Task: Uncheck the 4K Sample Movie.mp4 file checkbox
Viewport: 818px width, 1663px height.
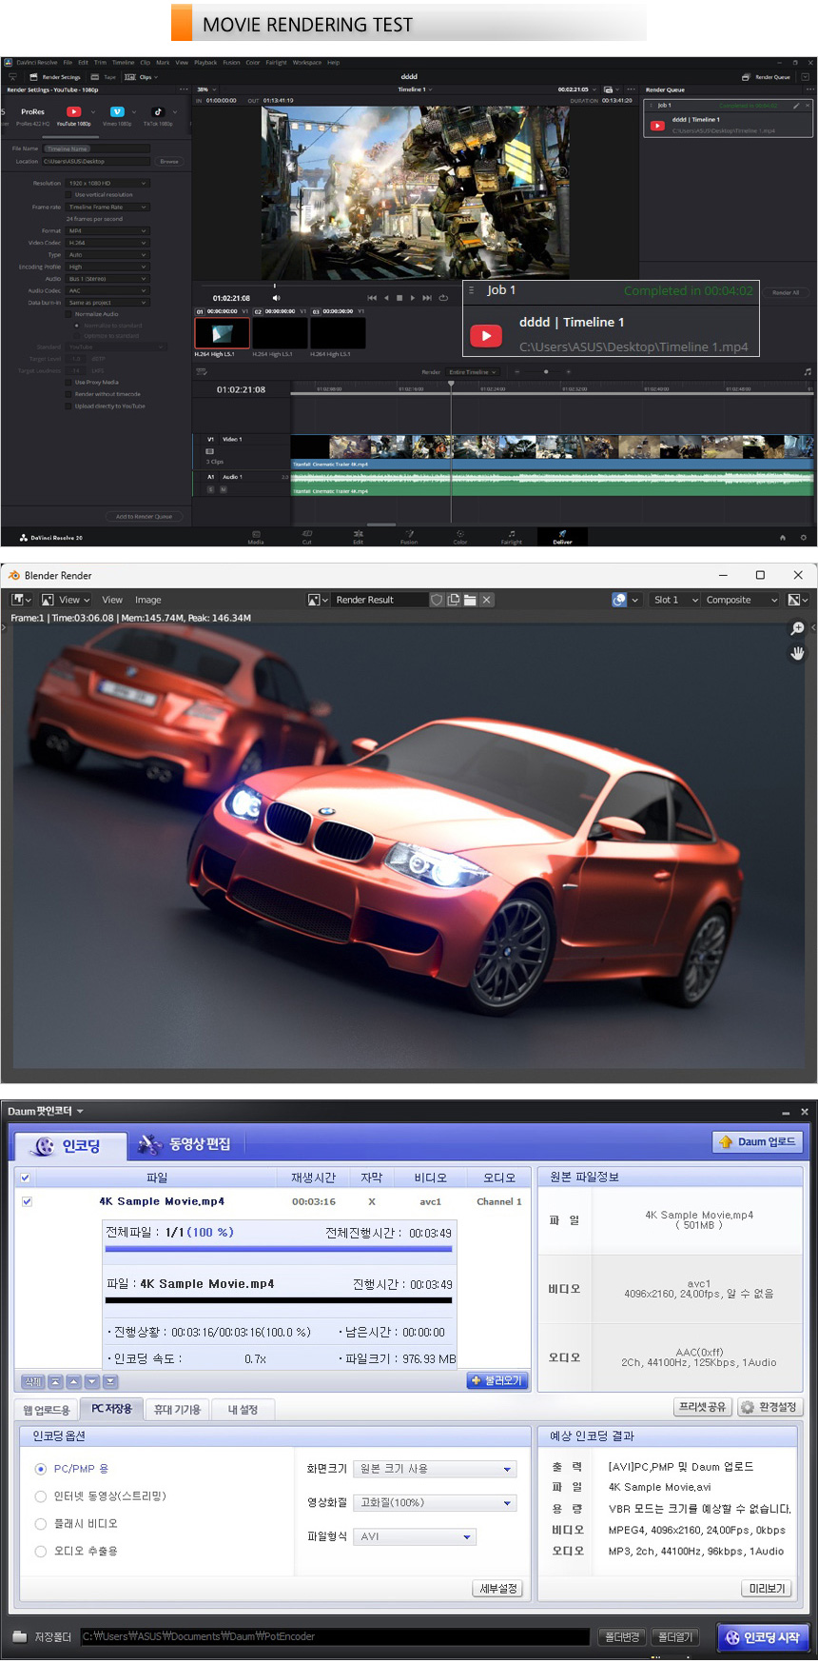Action: tap(27, 1201)
